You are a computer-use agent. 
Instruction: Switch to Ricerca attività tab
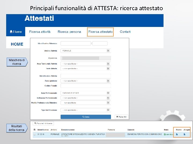(40, 32)
